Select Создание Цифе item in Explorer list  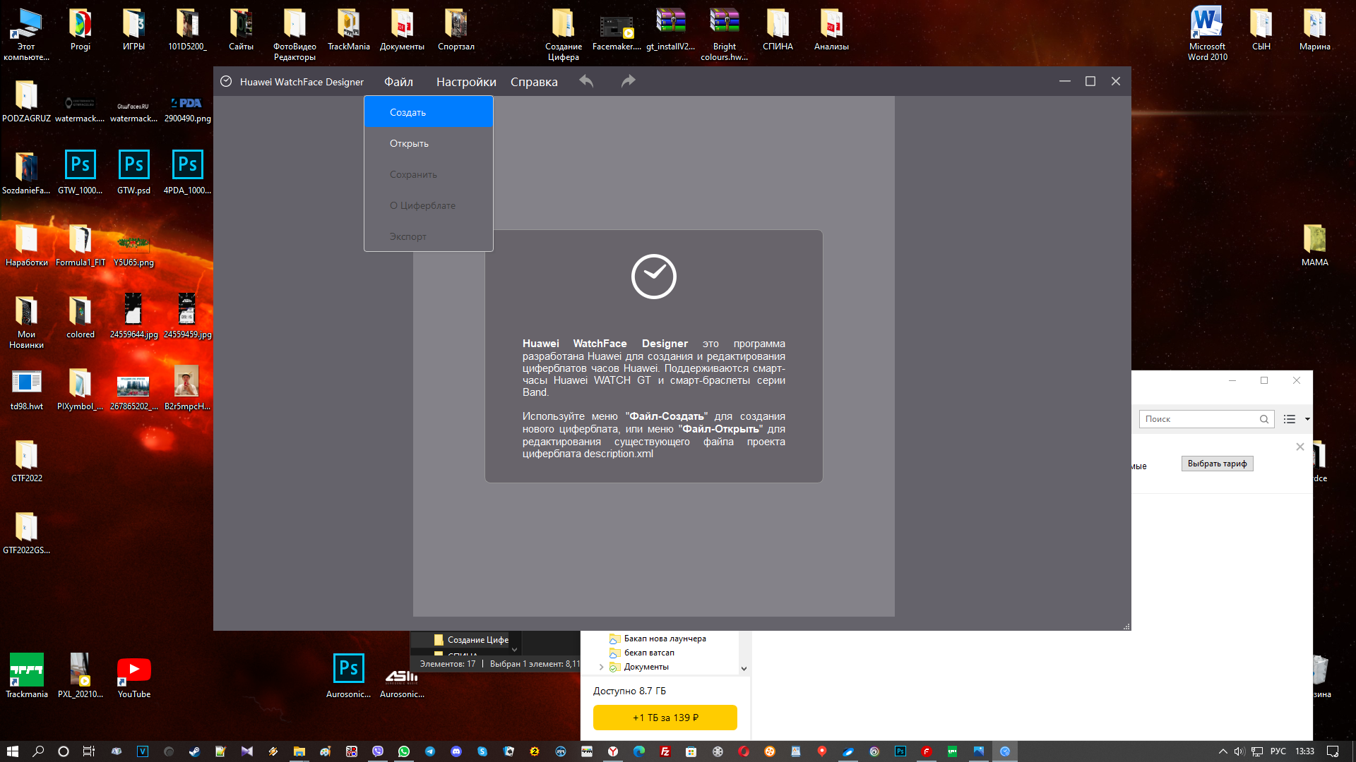click(471, 640)
